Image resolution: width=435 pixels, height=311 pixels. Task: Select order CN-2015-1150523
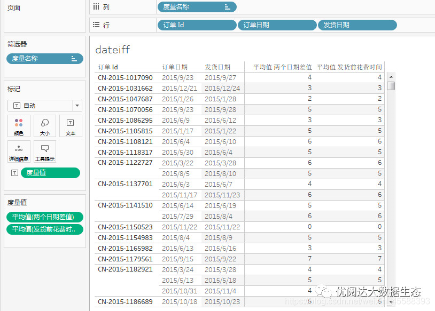125,227
